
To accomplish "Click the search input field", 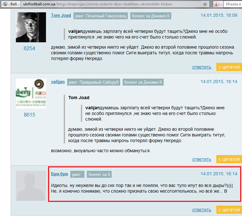I will 233,4.
